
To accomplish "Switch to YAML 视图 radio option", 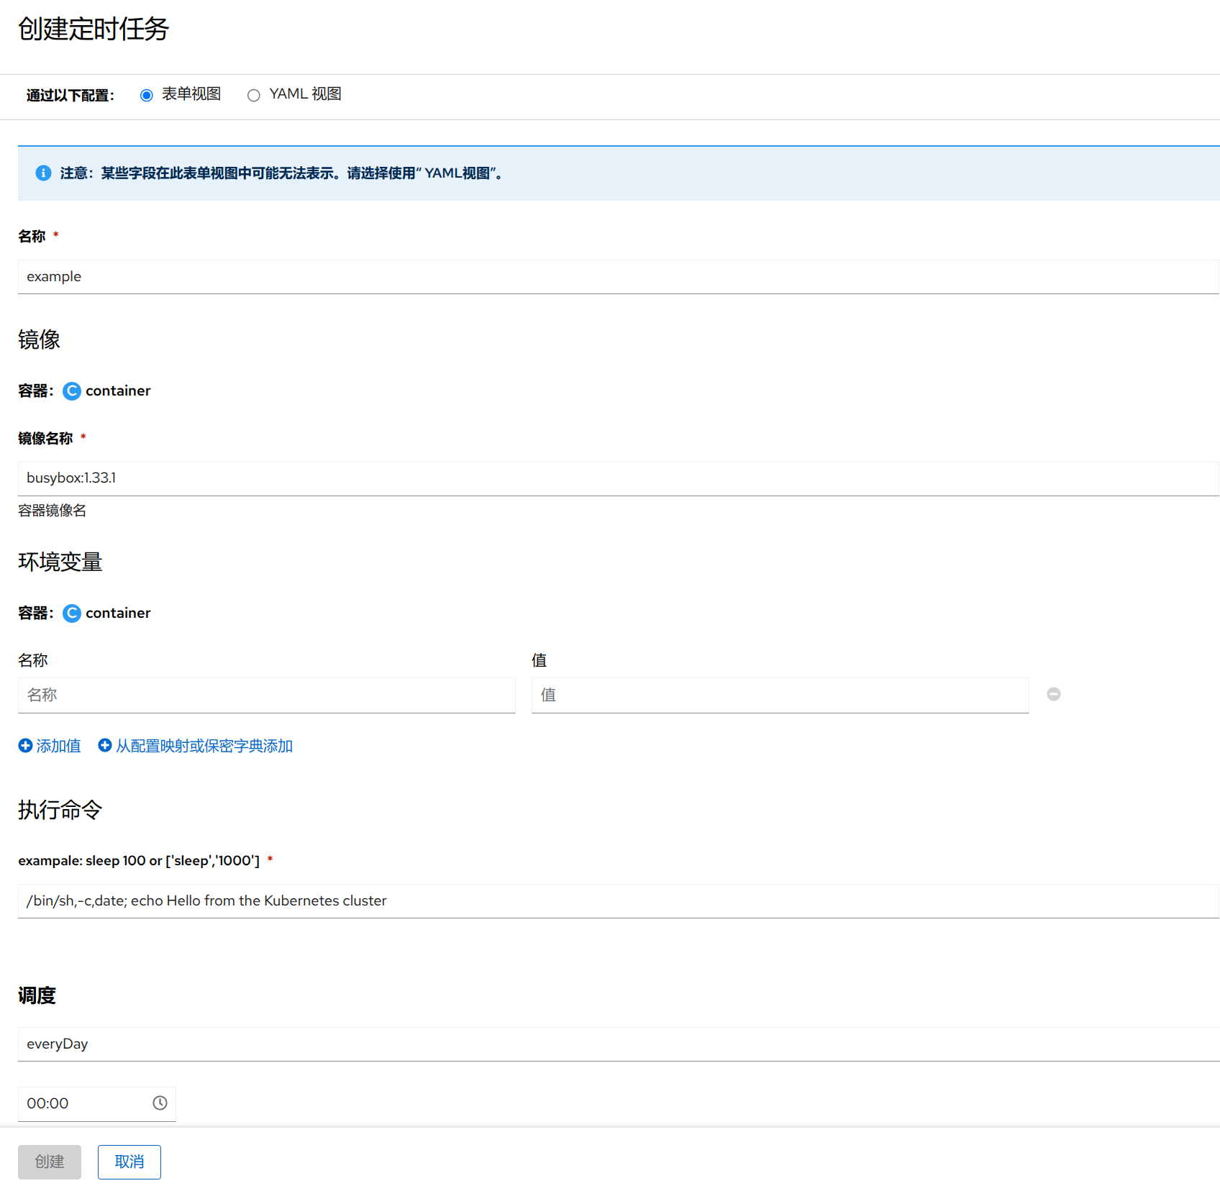I will point(254,96).
